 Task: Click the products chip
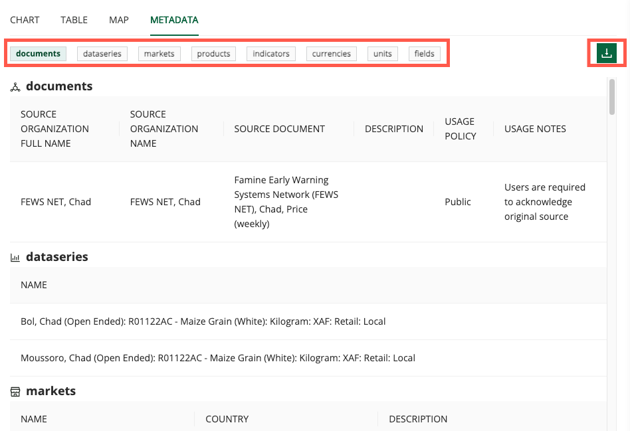pyautogui.click(x=213, y=53)
